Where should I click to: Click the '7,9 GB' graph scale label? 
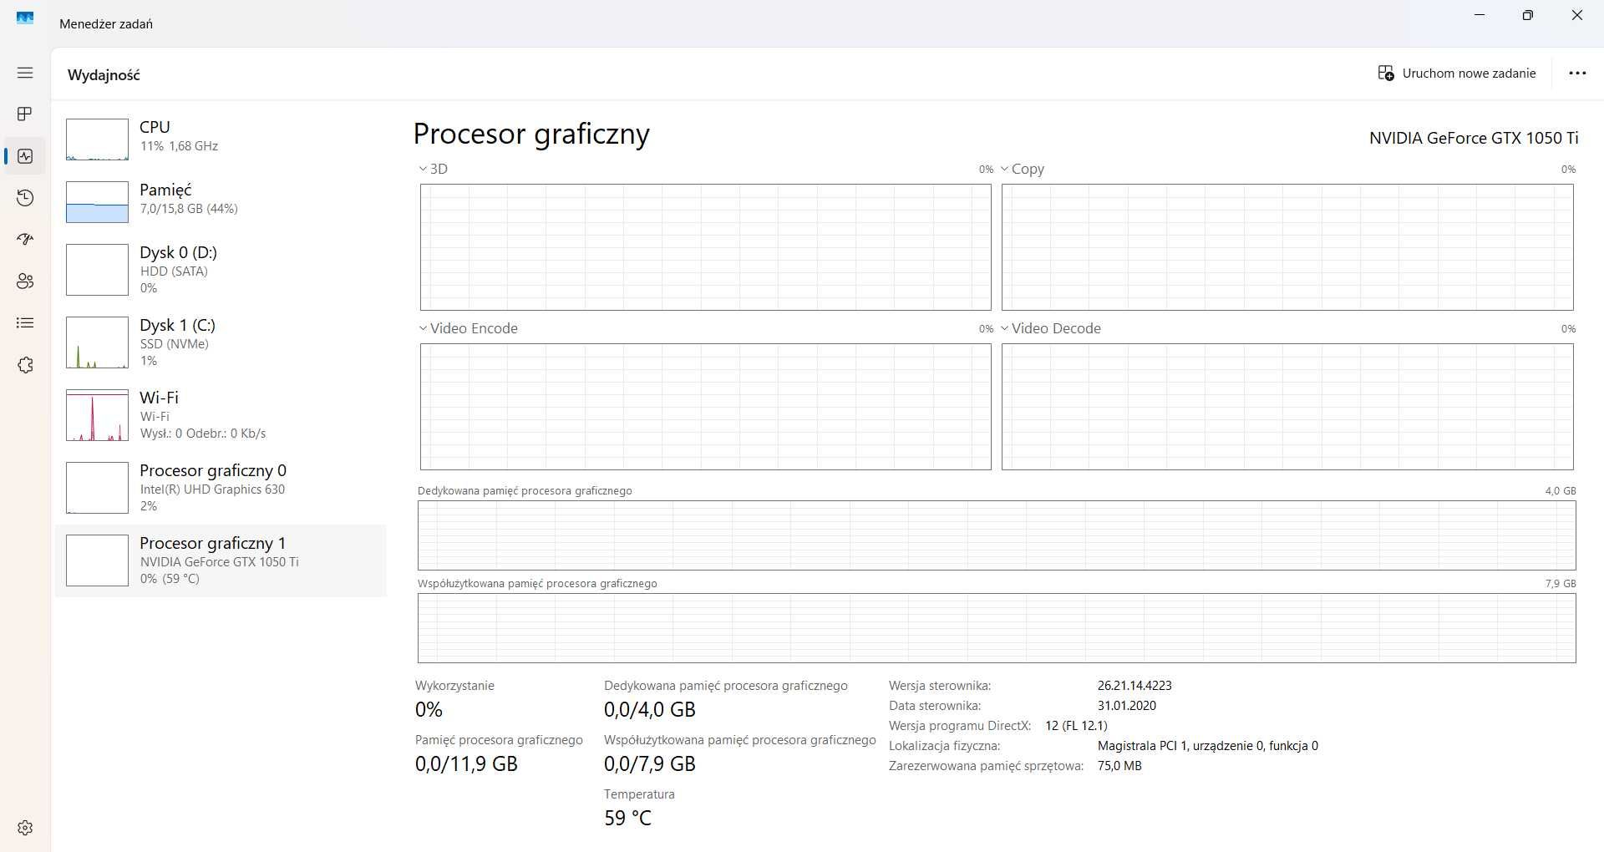[x=1561, y=583]
